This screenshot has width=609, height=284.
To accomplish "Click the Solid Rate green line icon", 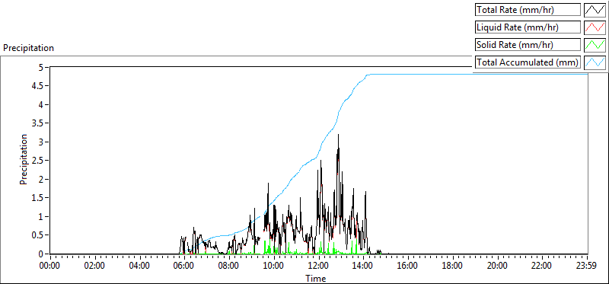I will (595, 45).
